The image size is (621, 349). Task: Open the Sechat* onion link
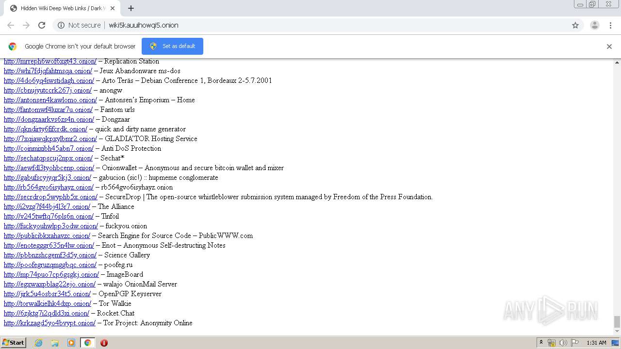click(x=48, y=158)
